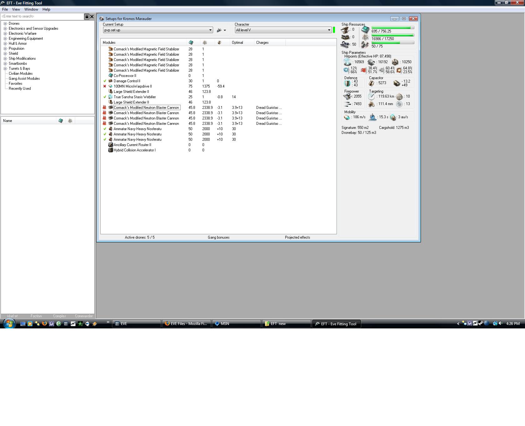Select Civilian Modules in the tree
The width and height of the screenshot is (525, 426).
pyautogui.click(x=21, y=74)
